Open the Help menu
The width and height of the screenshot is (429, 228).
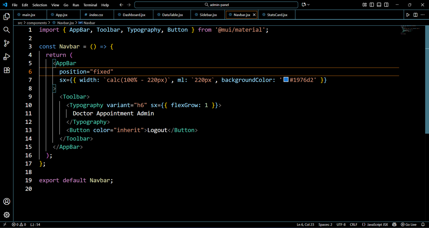tap(105, 5)
